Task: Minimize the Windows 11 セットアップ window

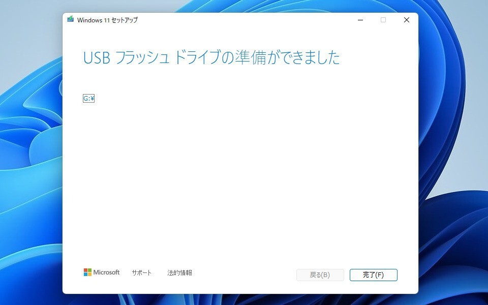Action: tap(360, 20)
